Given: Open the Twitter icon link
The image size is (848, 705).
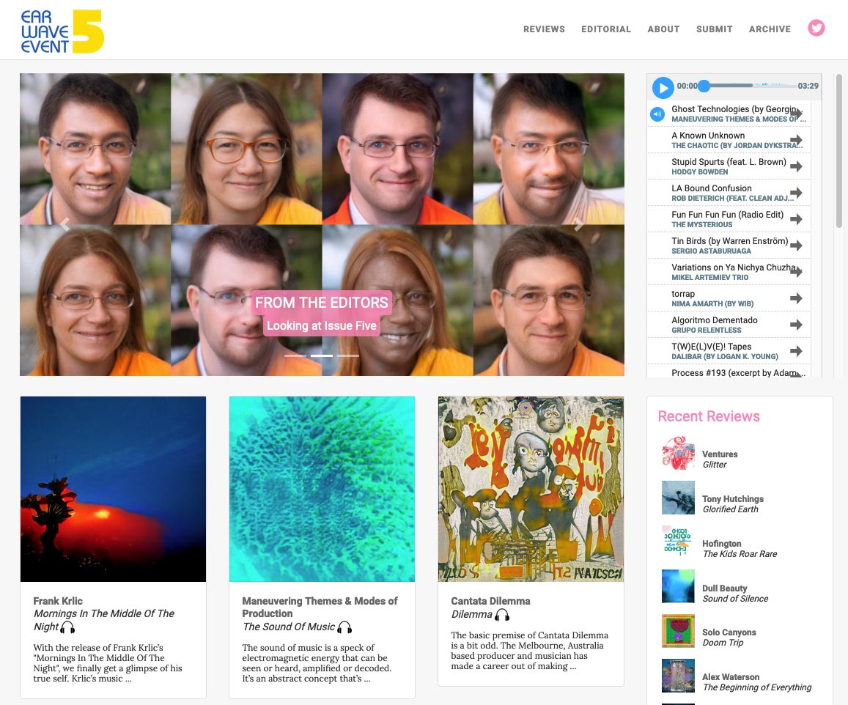Looking at the screenshot, I should coord(816,28).
